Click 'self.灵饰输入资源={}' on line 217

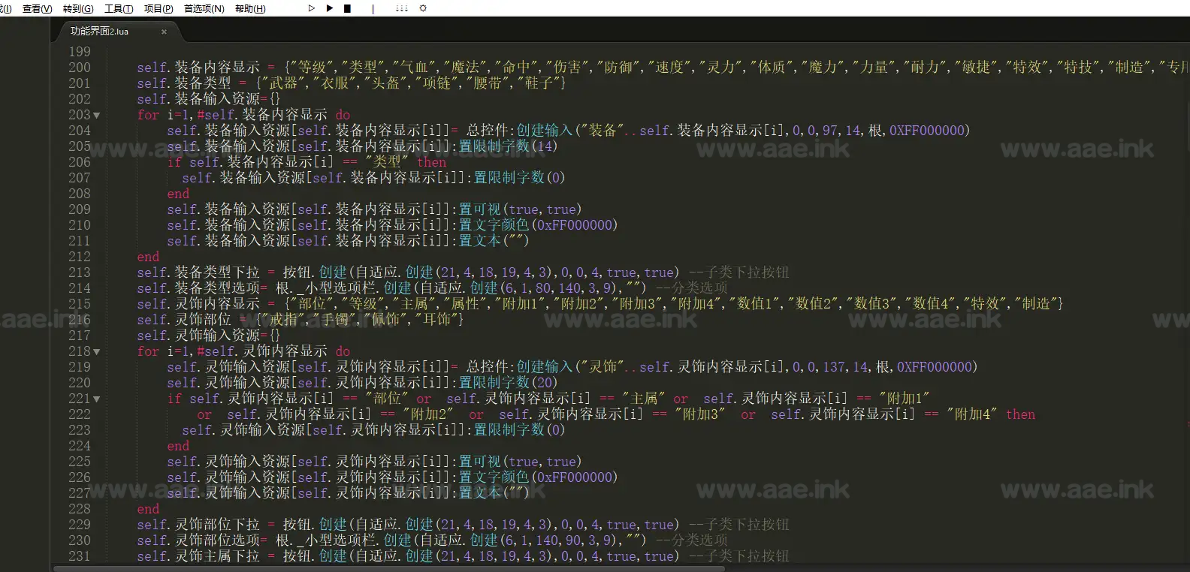coord(208,336)
